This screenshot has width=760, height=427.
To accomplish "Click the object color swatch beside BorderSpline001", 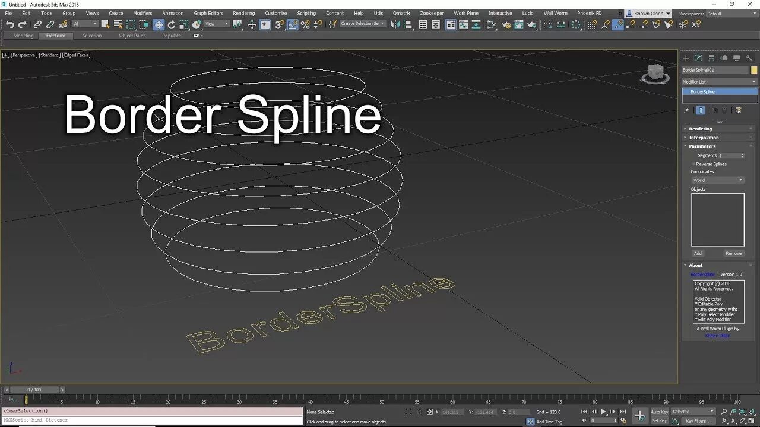I will tap(754, 70).
